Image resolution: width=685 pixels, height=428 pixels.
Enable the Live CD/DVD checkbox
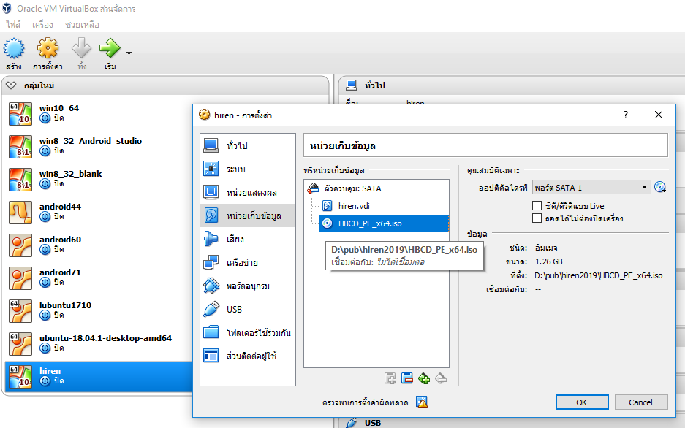click(x=537, y=206)
